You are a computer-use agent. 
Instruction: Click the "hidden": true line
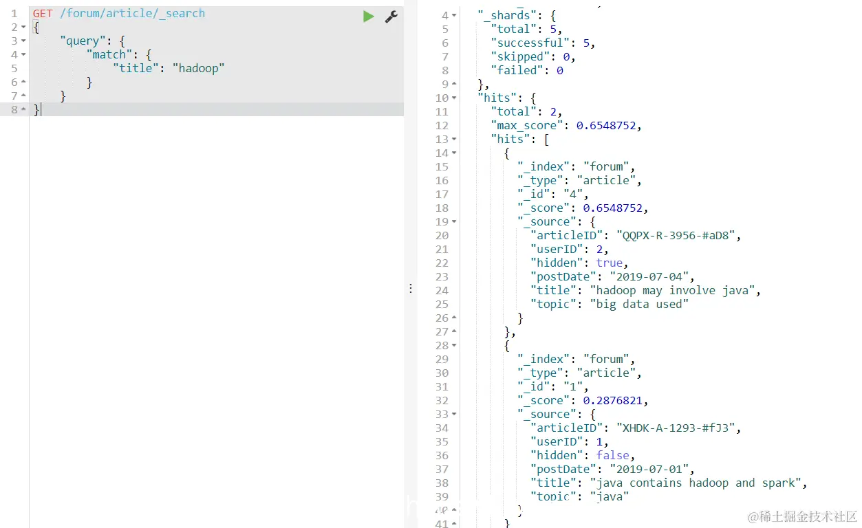(x=579, y=263)
